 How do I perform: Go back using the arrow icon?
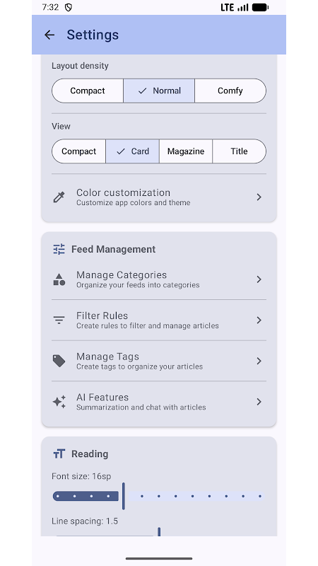tap(49, 35)
